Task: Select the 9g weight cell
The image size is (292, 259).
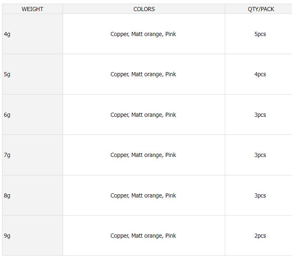Action: [7, 236]
